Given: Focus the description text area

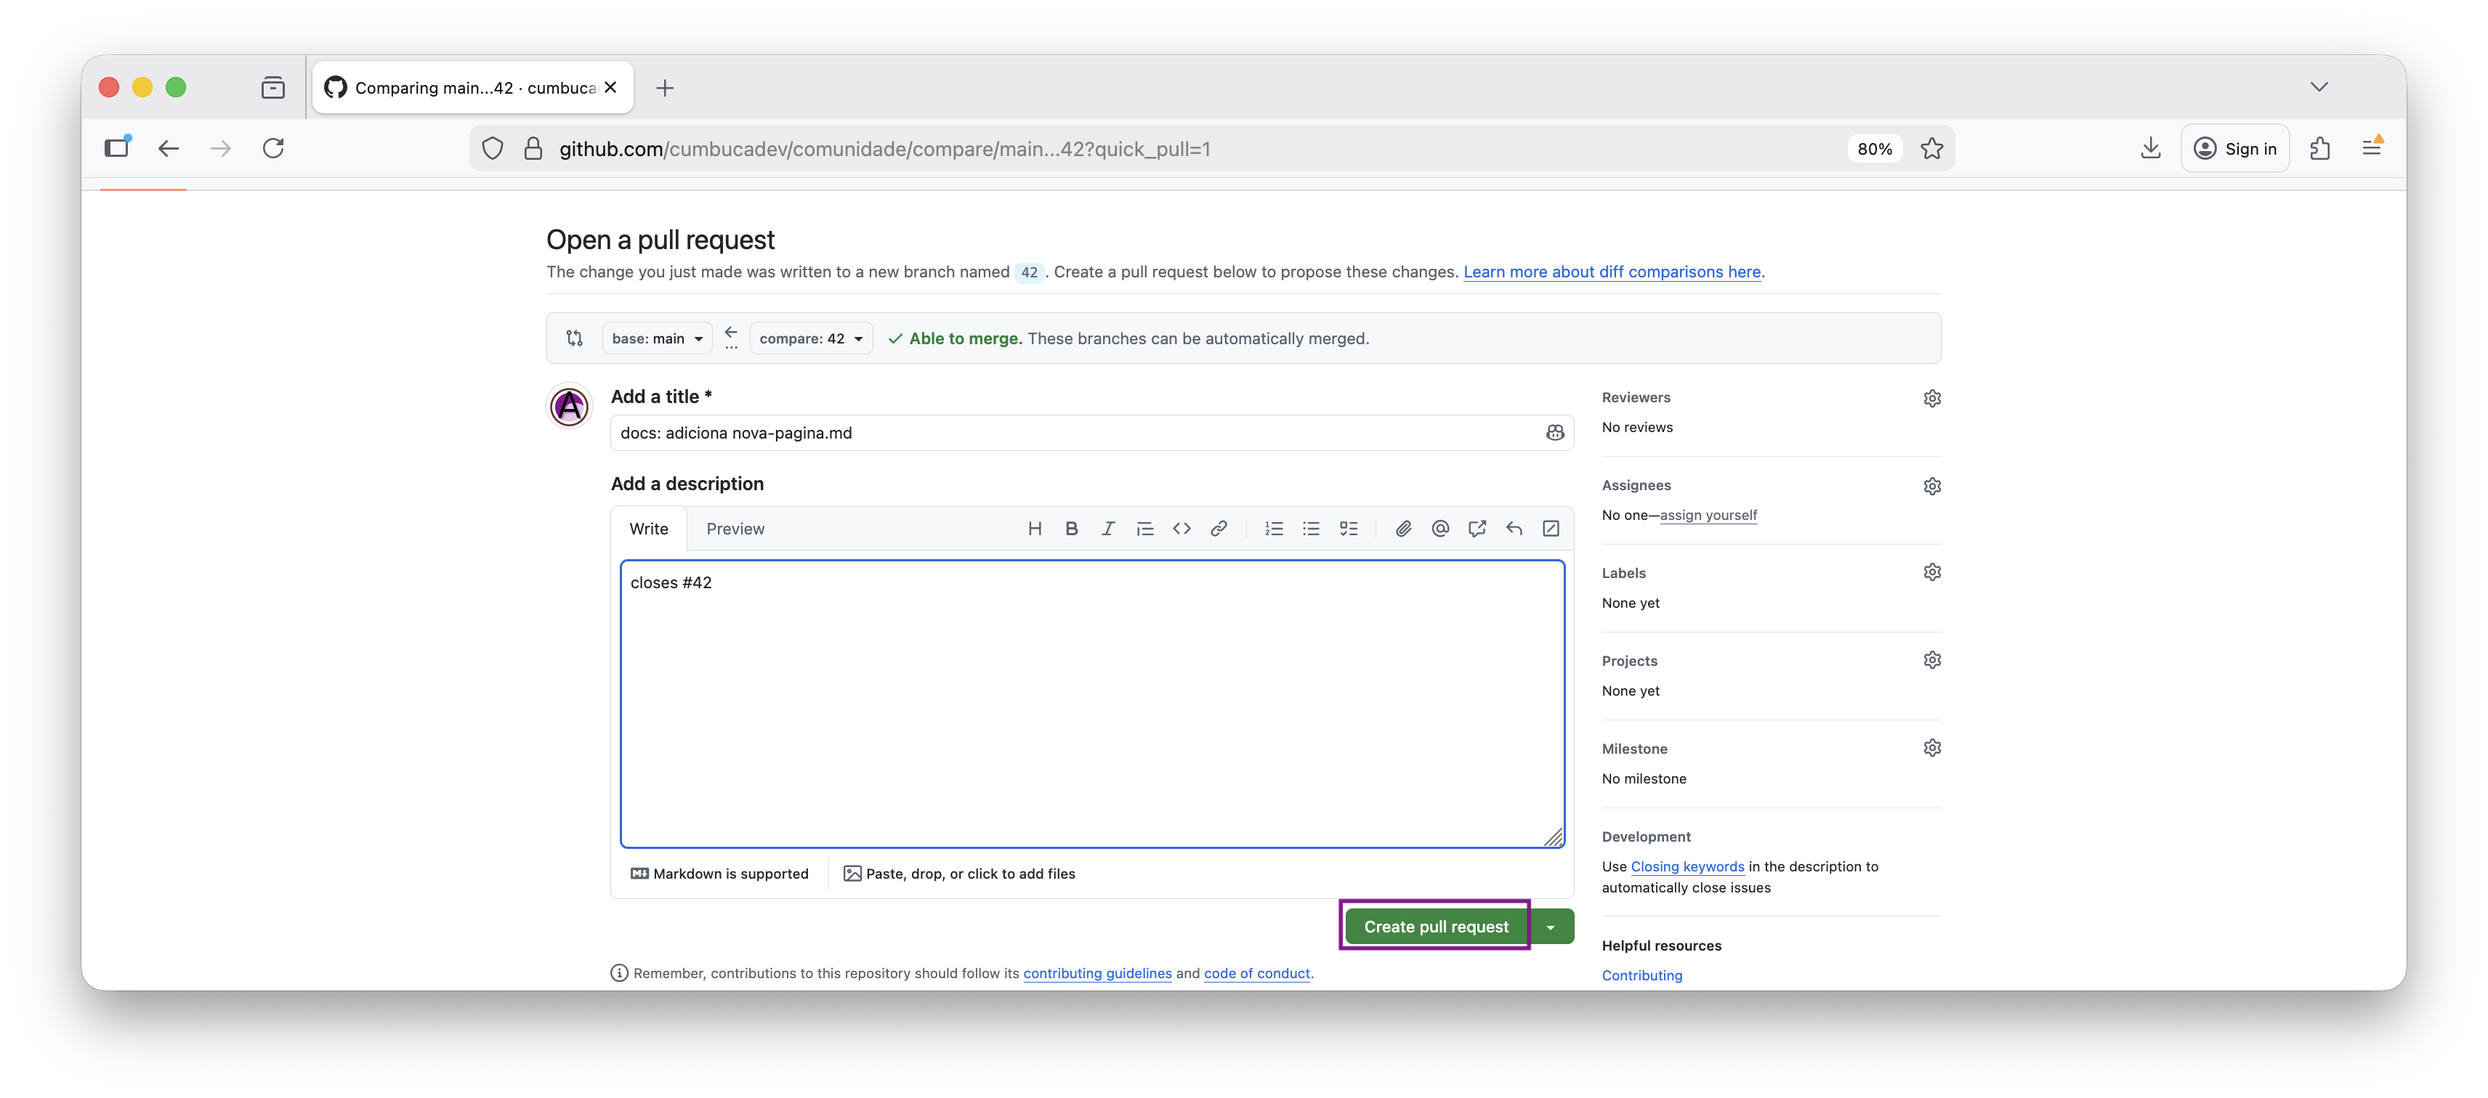Looking at the screenshot, I should 1091,704.
